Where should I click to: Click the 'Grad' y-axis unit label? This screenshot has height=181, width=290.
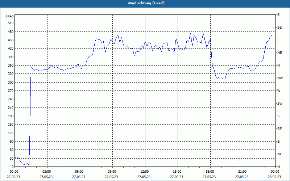pyautogui.click(x=10, y=16)
